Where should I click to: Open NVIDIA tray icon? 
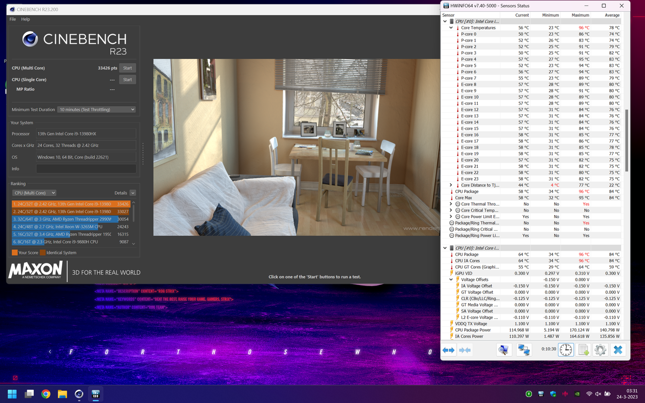(577, 394)
